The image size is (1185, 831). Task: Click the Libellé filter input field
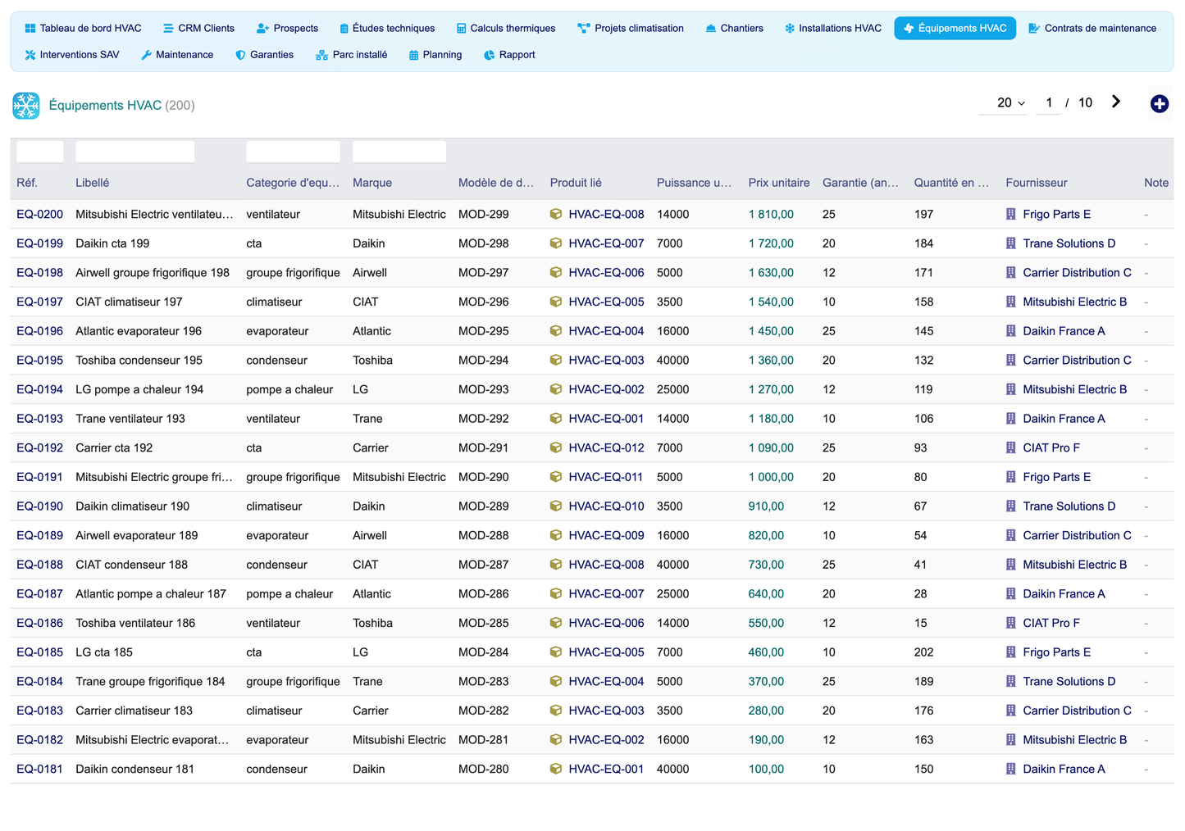pyautogui.click(x=134, y=152)
